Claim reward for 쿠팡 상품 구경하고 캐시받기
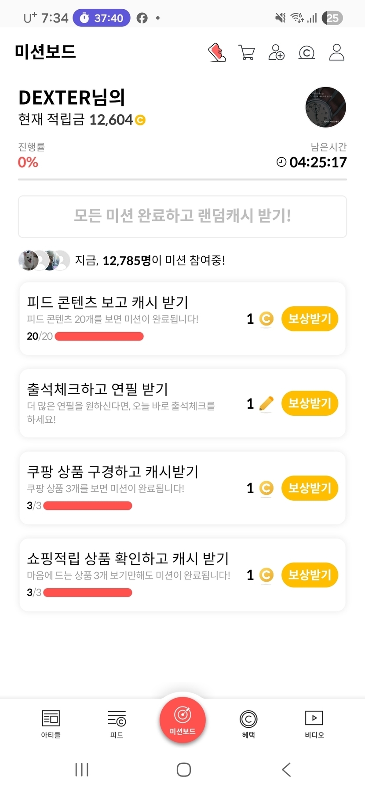The height and width of the screenshot is (791, 365). tap(310, 488)
